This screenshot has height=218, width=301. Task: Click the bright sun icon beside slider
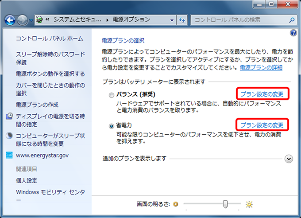tap(249, 204)
